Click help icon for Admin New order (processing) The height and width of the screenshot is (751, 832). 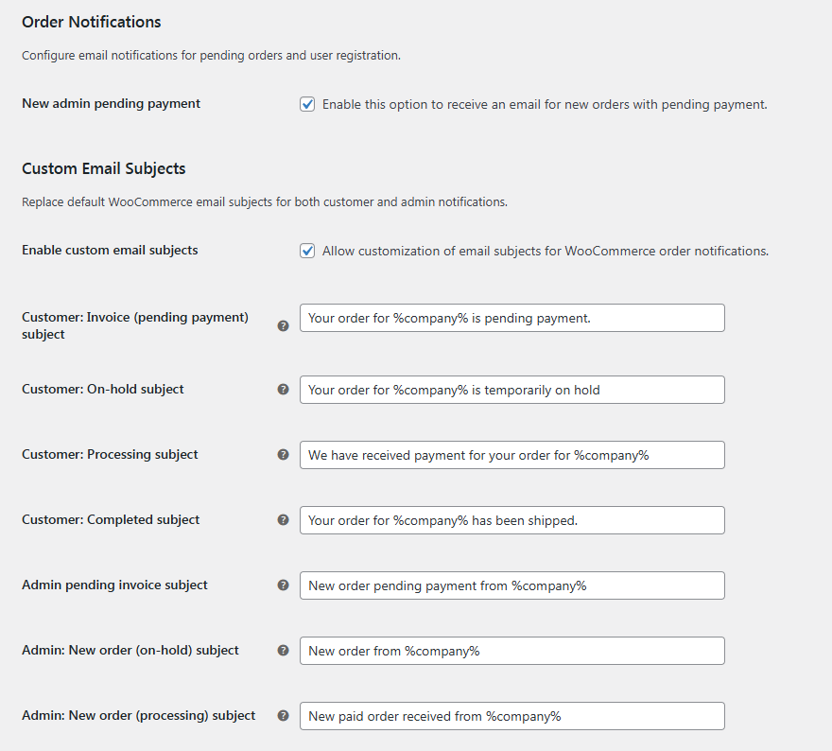[283, 715]
